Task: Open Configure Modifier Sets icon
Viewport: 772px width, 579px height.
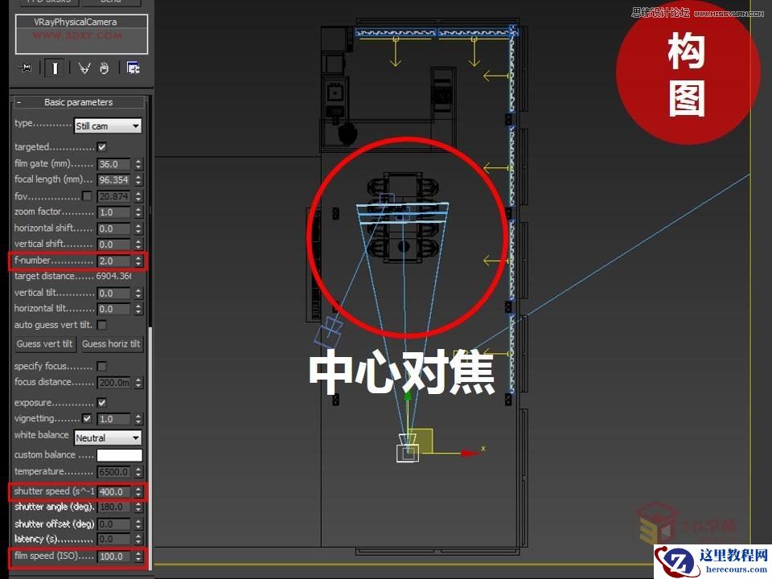Action: point(133,68)
